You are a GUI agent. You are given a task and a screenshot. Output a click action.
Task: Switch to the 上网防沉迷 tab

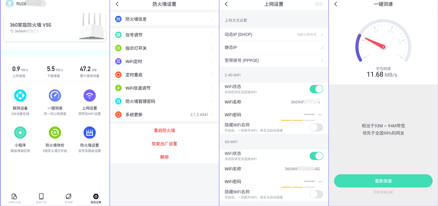(x=14, y=198)
